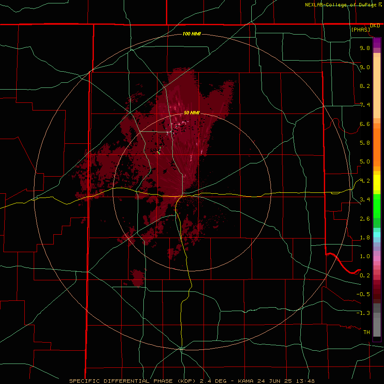Click the bright yellow segment of the color bar
Screen dimensions: 384x384
(377, 183)
